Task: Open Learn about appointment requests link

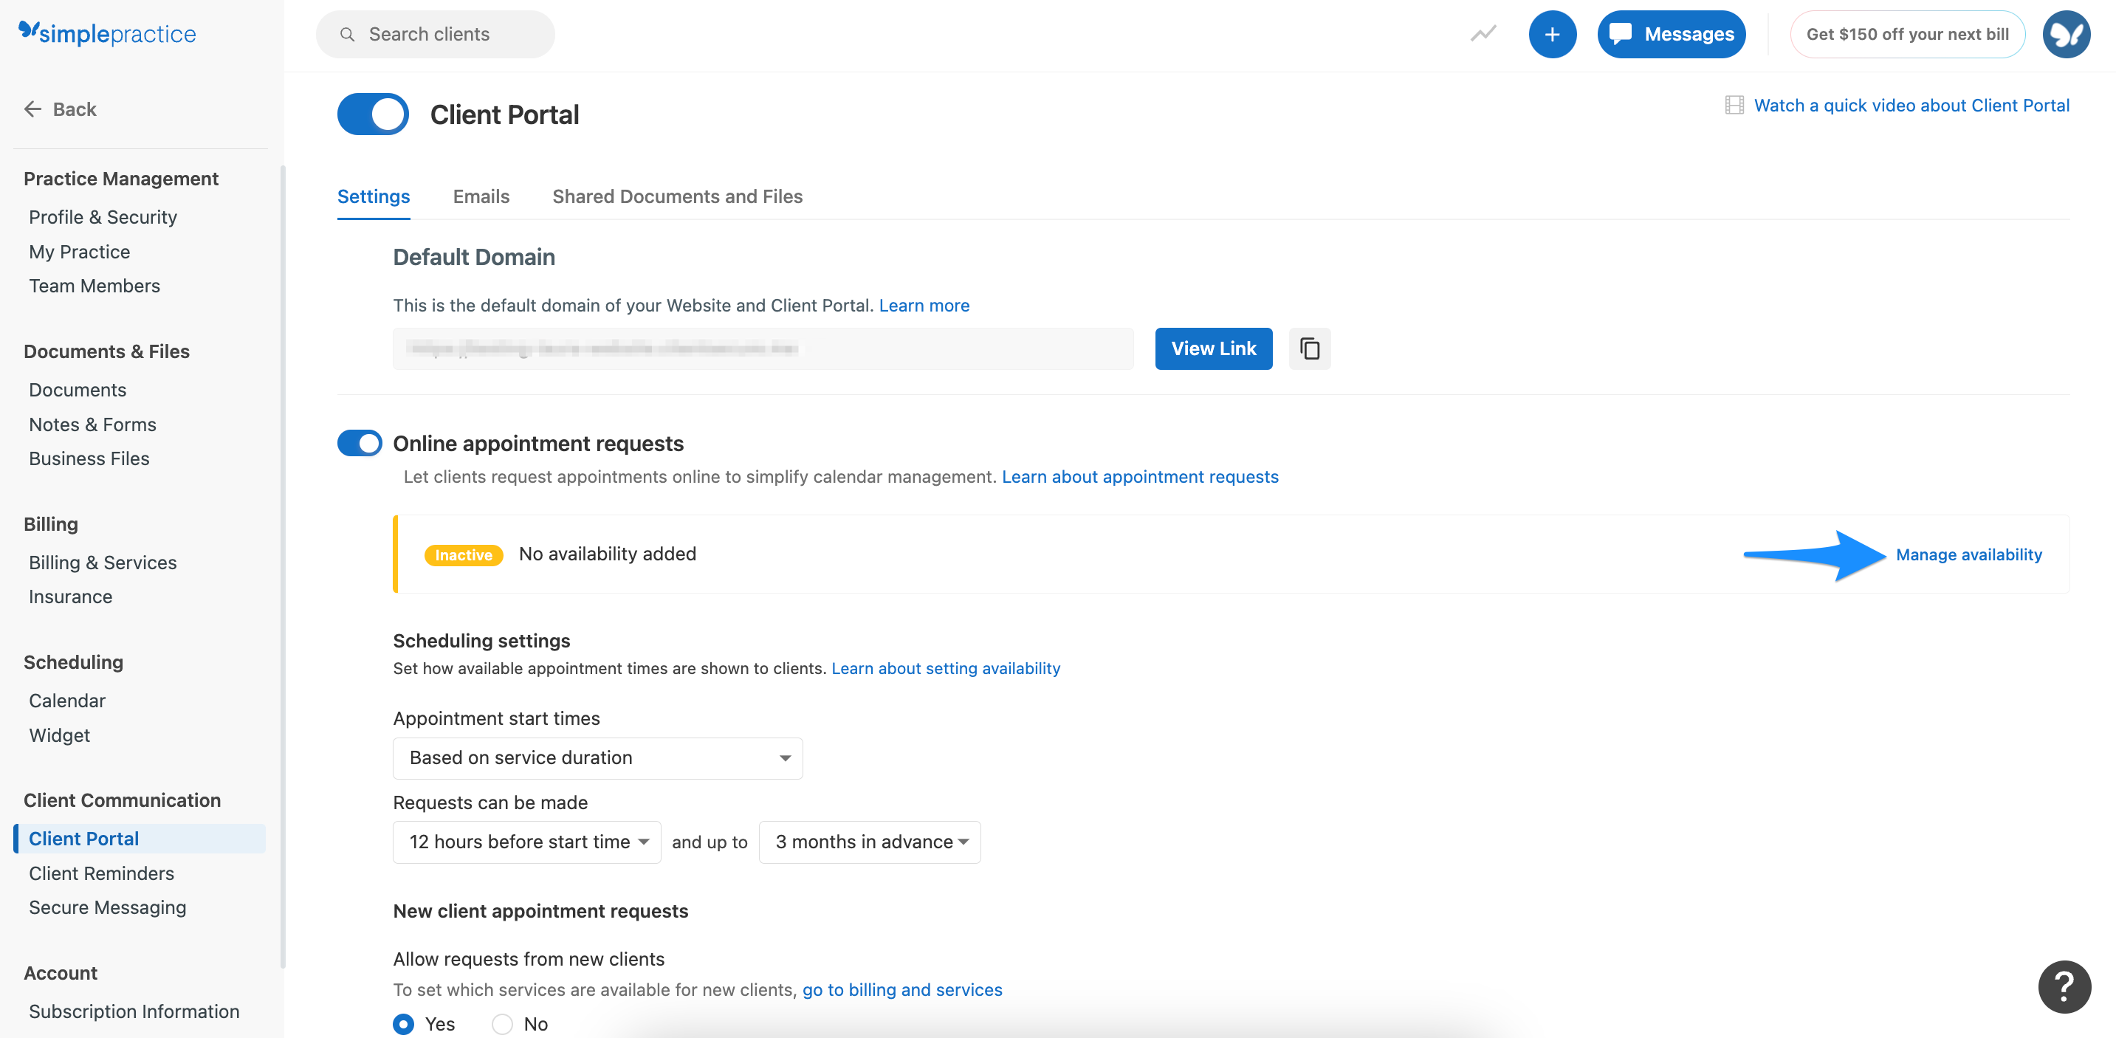Action: (x=1139, y=477)
